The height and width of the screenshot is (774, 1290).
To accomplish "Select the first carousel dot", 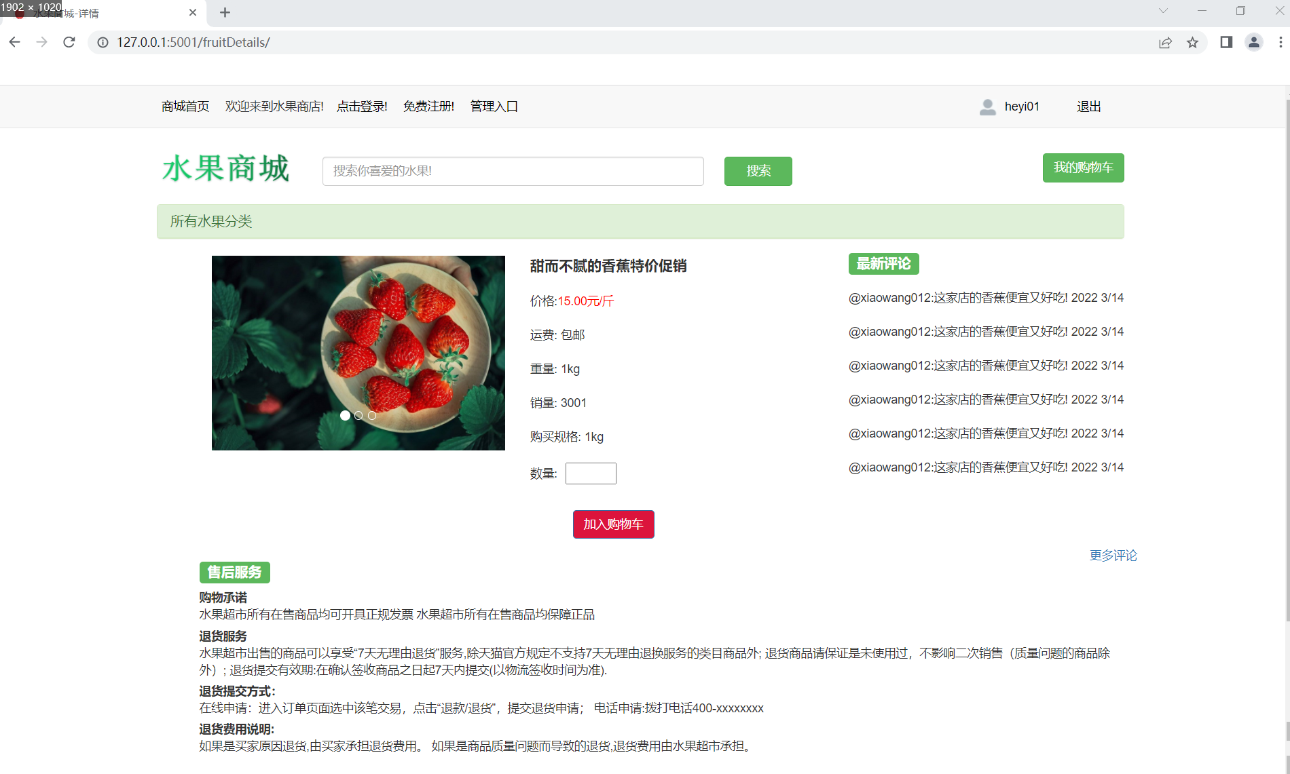I will (345, 415).
